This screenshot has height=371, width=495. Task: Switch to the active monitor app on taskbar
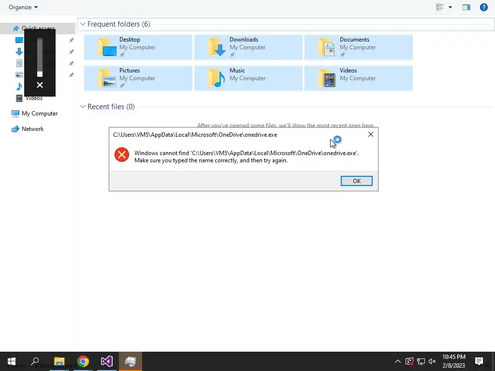click(131, 361)
